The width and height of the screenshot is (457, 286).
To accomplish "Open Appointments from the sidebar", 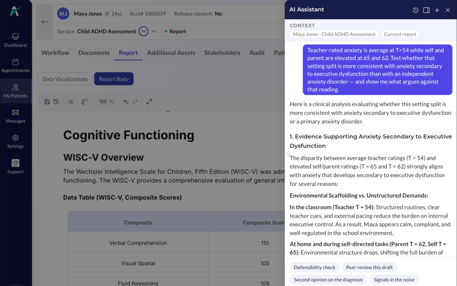I will (x=16, y=66).
